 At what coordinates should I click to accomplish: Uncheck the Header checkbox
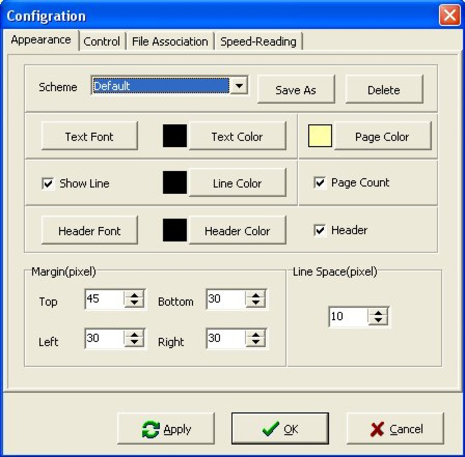(x=320, y=230)
